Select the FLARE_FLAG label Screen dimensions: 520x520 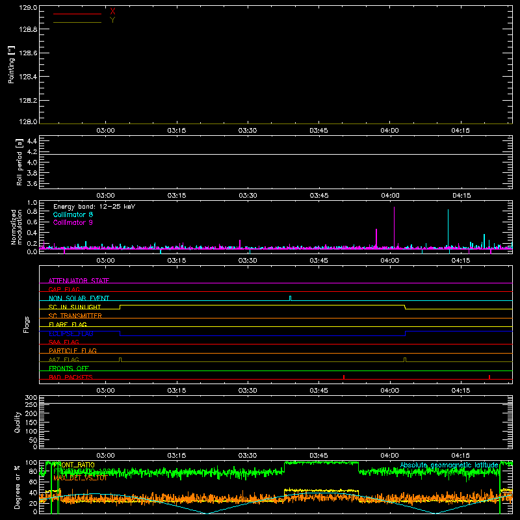click(x=68, y=324)
